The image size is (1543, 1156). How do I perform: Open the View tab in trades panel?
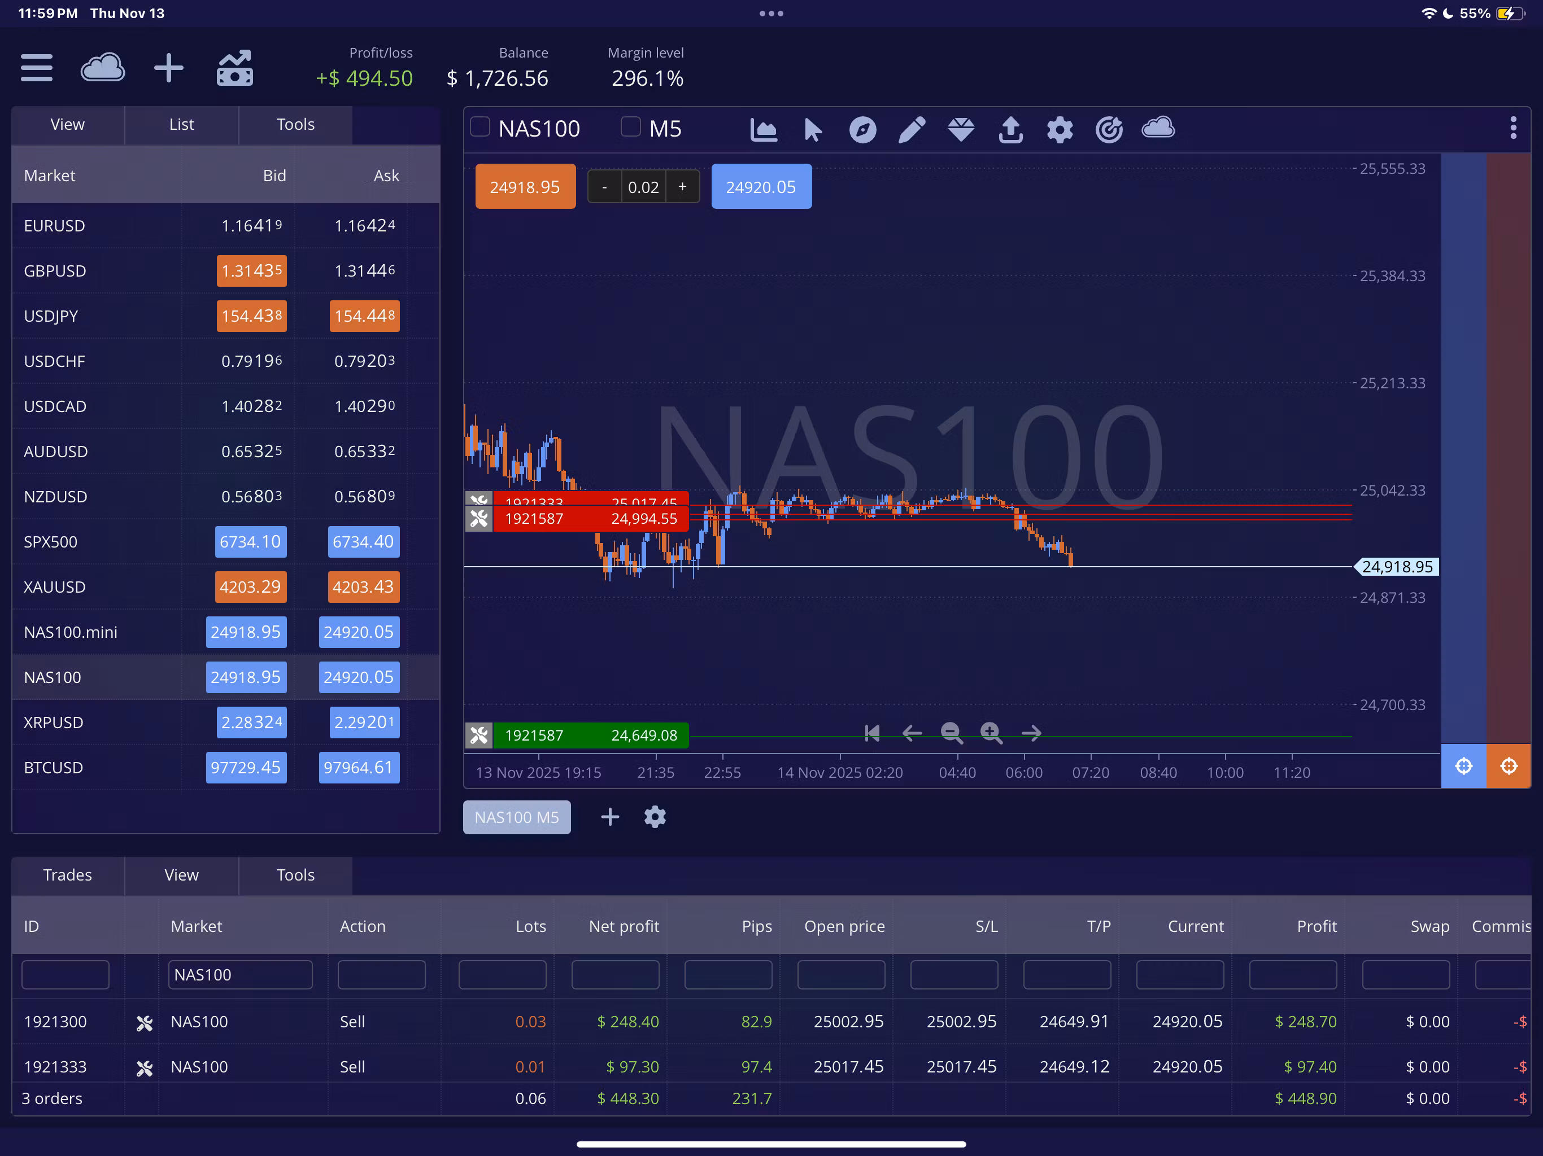pos(181,875)
